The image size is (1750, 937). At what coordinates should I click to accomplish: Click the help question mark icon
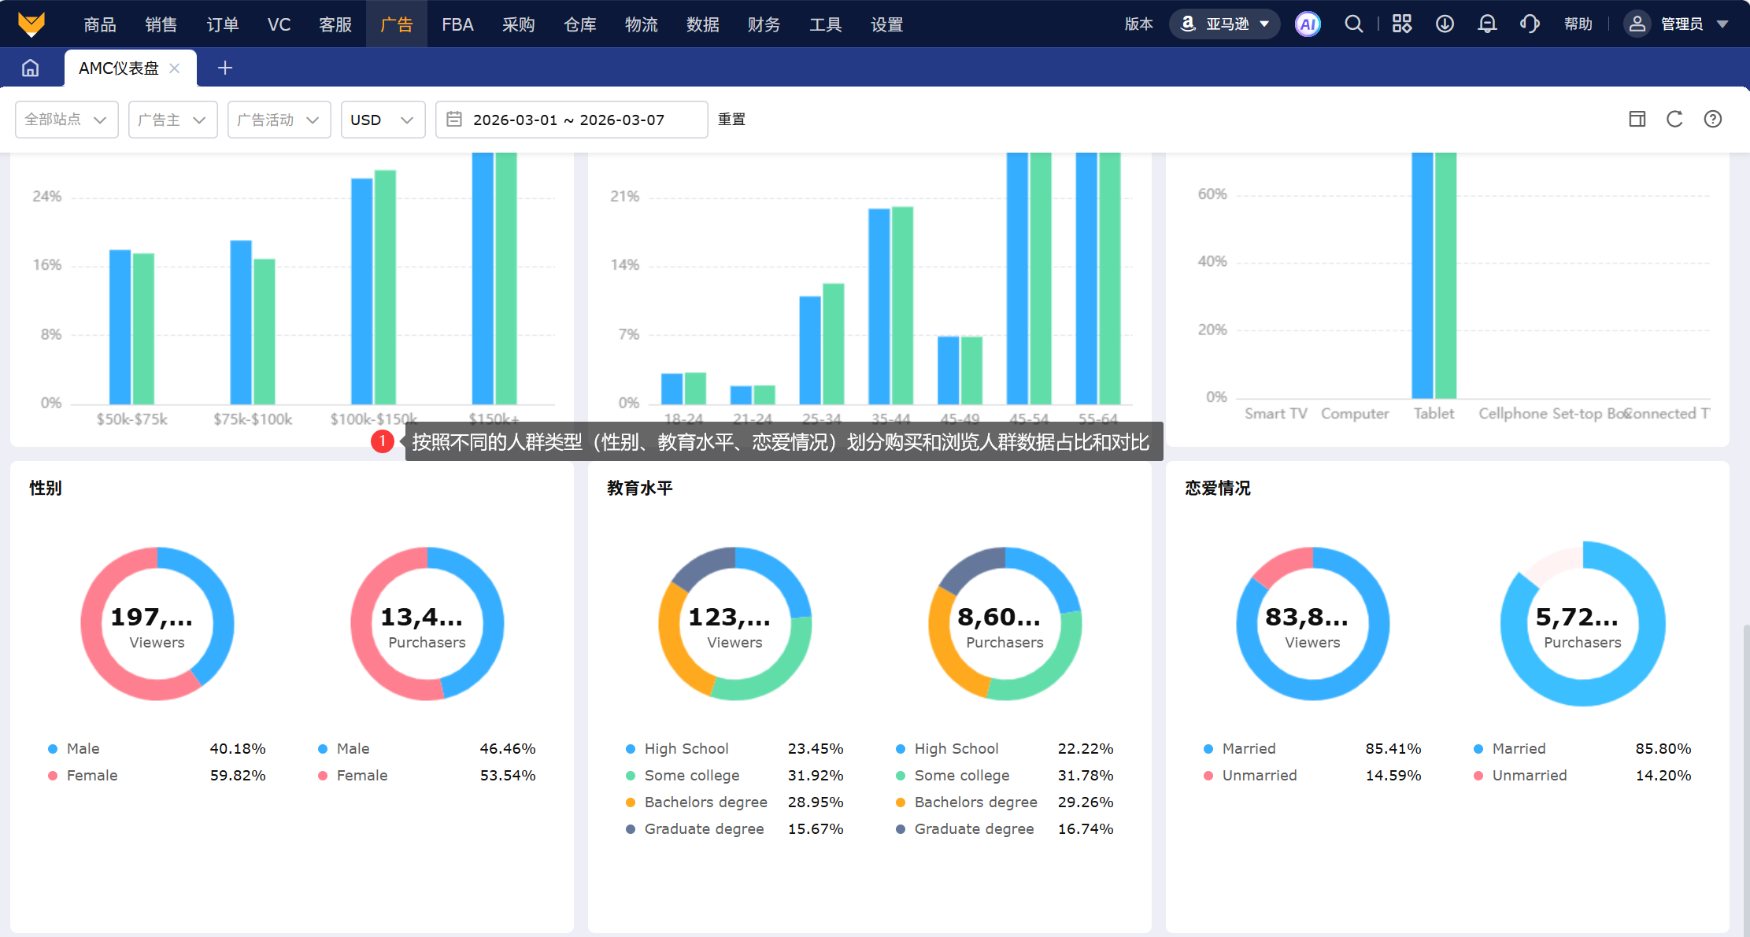(1713, 120)
